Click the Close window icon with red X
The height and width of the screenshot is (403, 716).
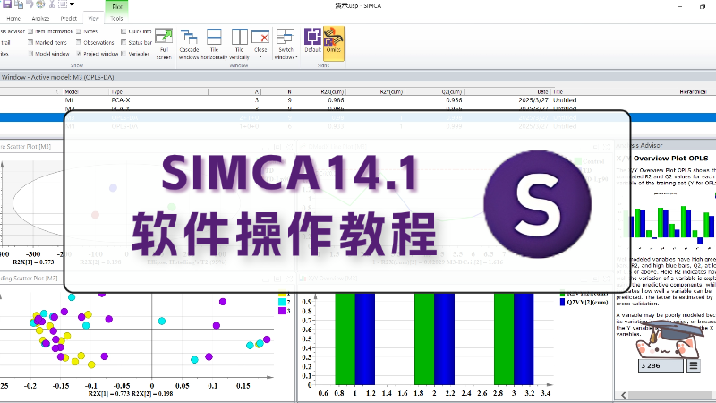[x=260, y=39]
